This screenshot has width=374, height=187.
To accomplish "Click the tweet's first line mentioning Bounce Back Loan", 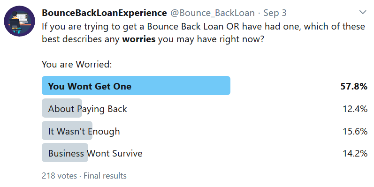I will 203,26.
